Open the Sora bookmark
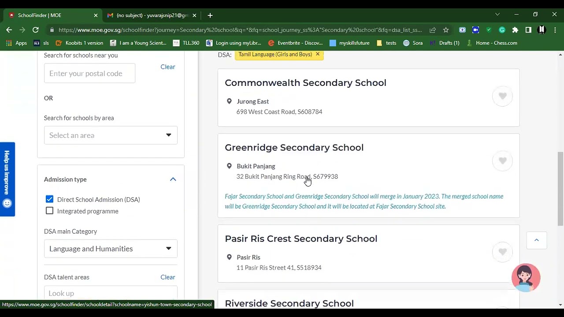This screenshot has height=317, width=564. tap(413, 43)
